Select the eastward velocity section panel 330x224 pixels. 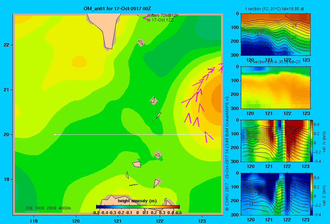pos(276,194)
